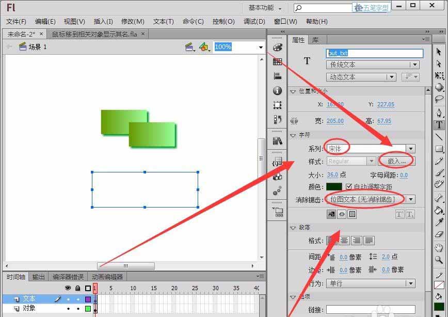This screenshot has width=448, height=317.
Task: Open the 行为 单行 line type dropdown
Action: tap(371, 283)
